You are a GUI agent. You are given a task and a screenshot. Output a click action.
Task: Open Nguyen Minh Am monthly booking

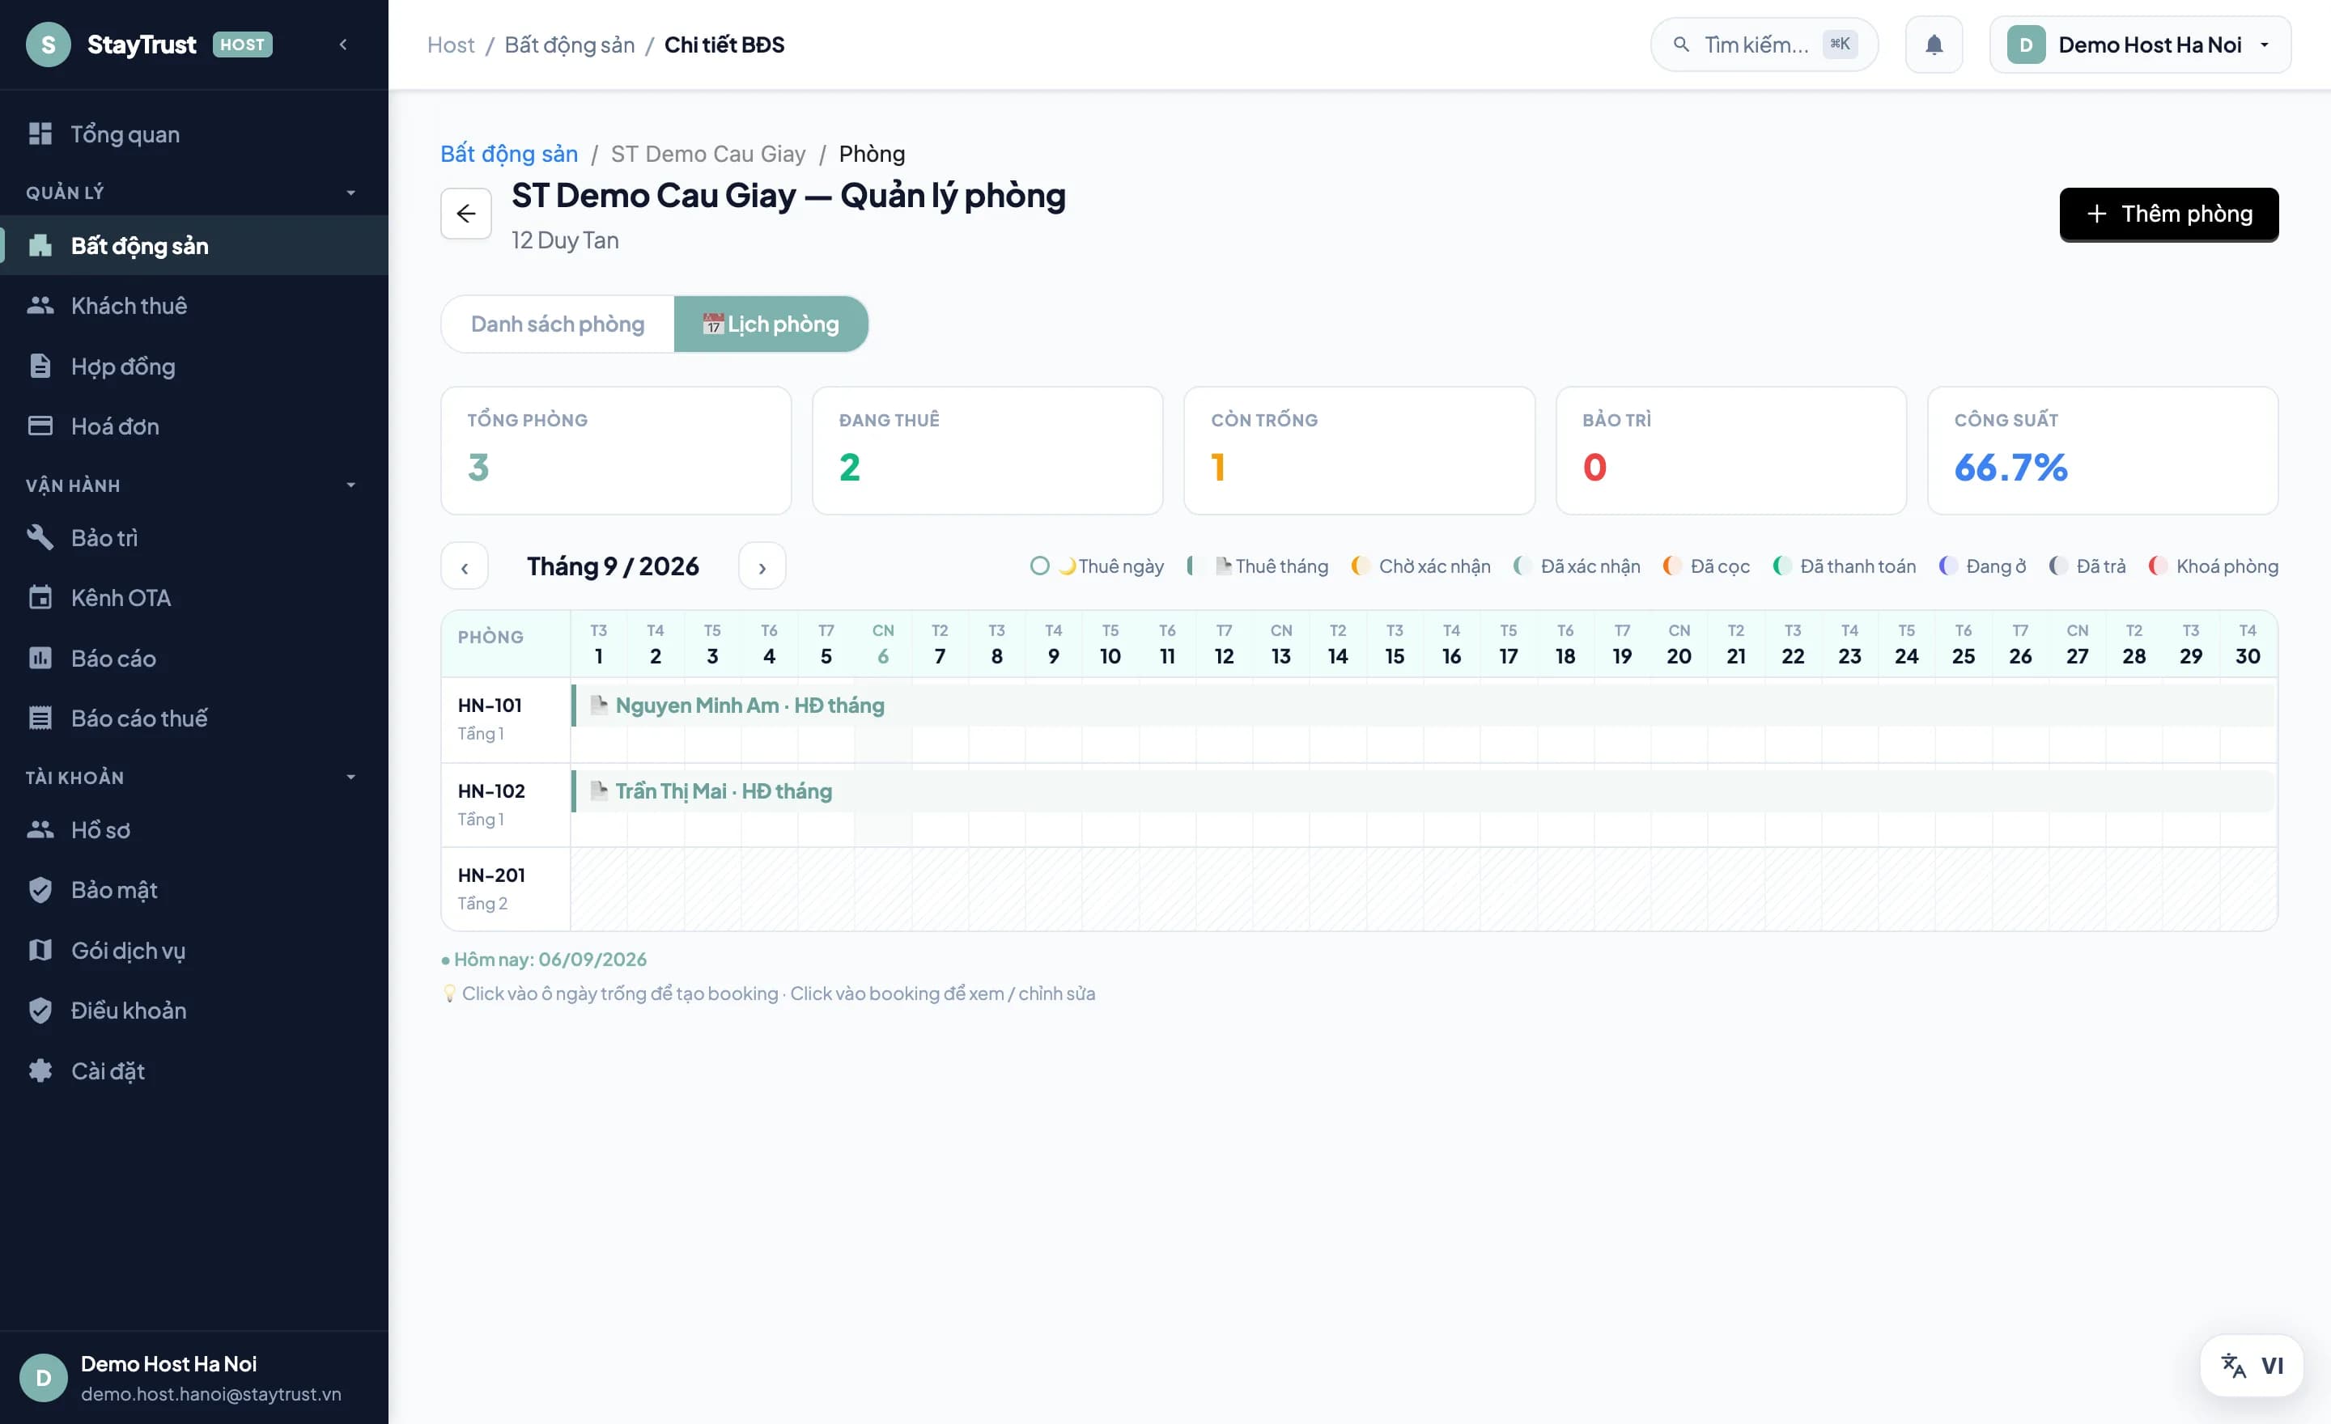tap(1424, 706)
